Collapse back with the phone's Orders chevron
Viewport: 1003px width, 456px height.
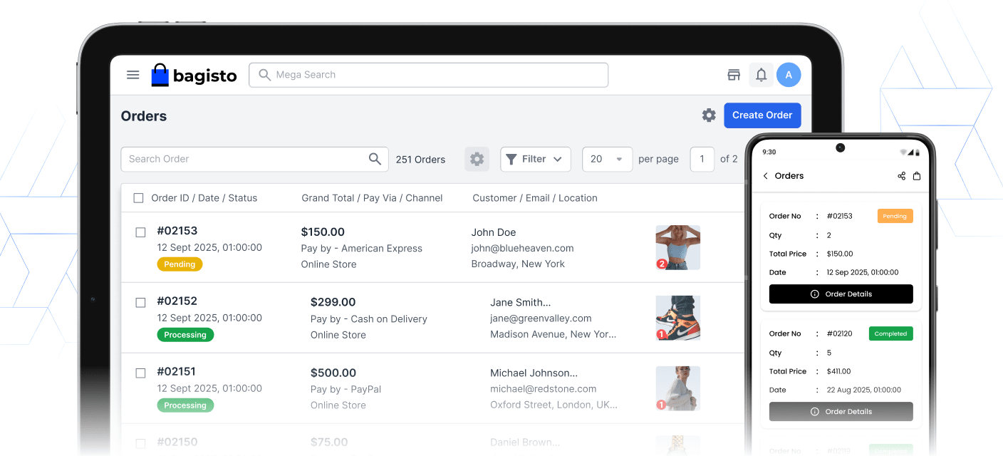click(x=764, y=175)
